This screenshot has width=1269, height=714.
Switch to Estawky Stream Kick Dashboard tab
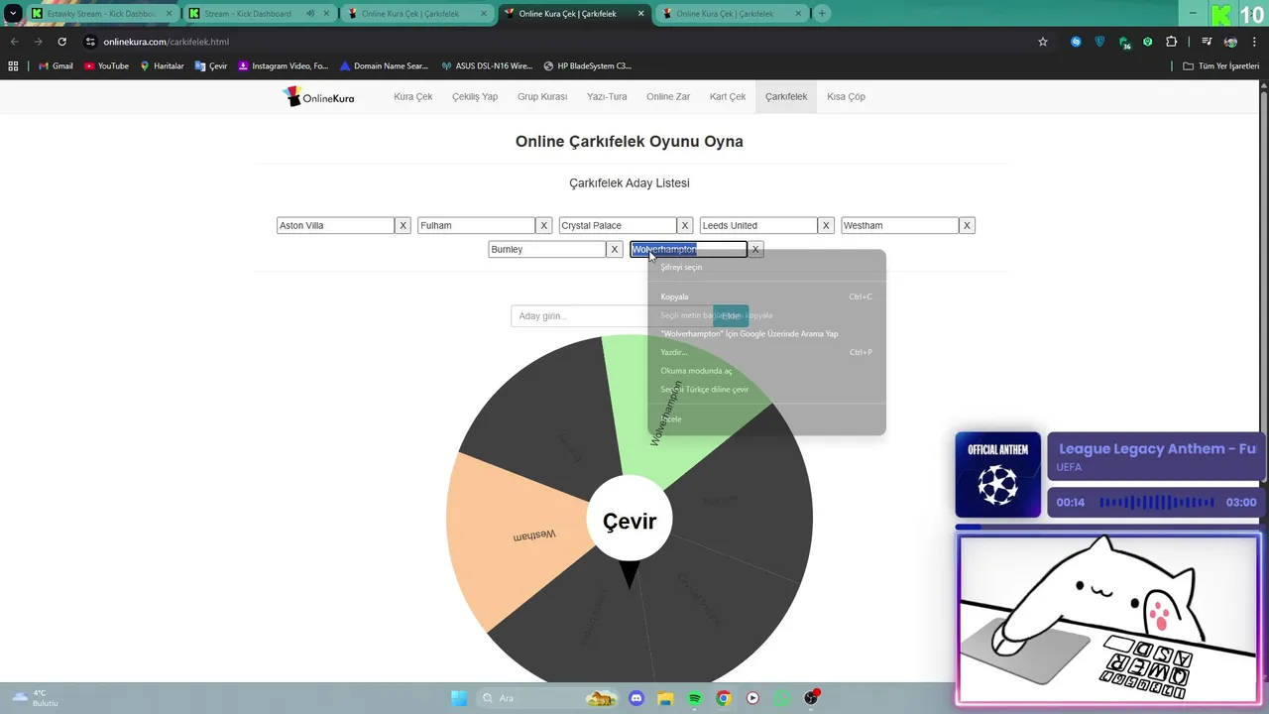(x=101, y=14)
